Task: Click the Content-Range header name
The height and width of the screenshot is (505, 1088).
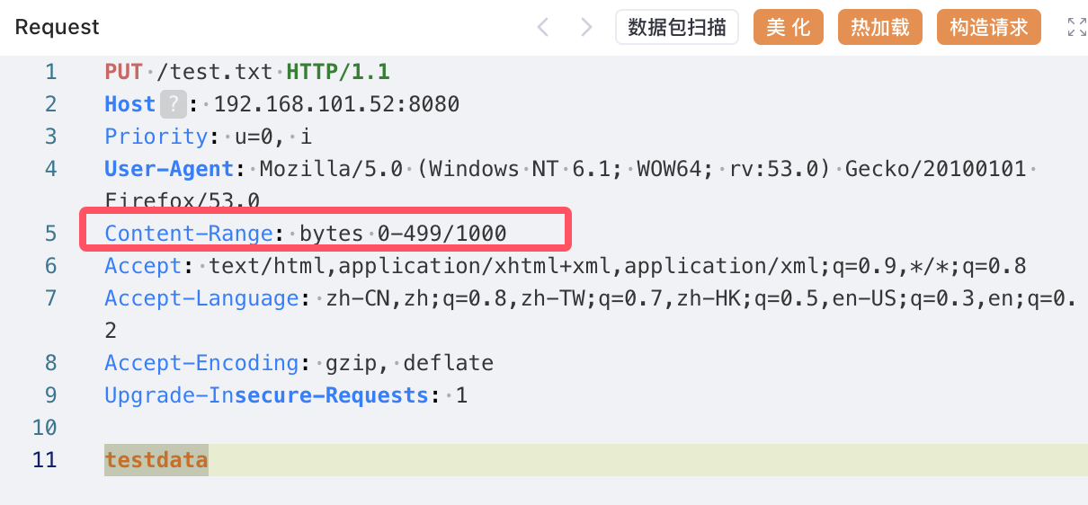Action: pyautogui.click(x=189, y=234)
